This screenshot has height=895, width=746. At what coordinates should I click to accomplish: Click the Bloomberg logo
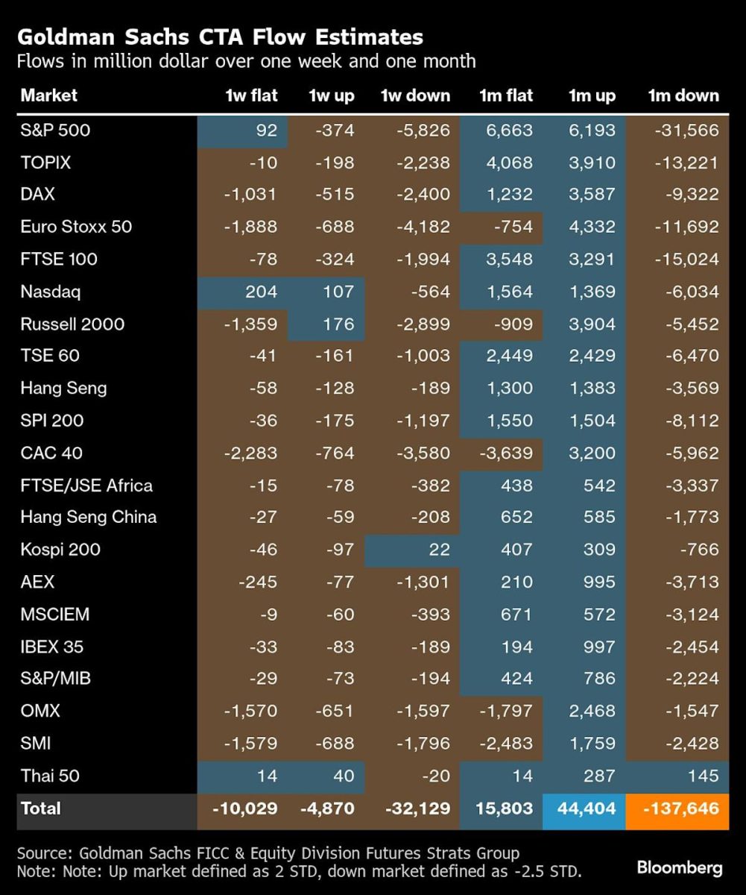coord(679,867)
